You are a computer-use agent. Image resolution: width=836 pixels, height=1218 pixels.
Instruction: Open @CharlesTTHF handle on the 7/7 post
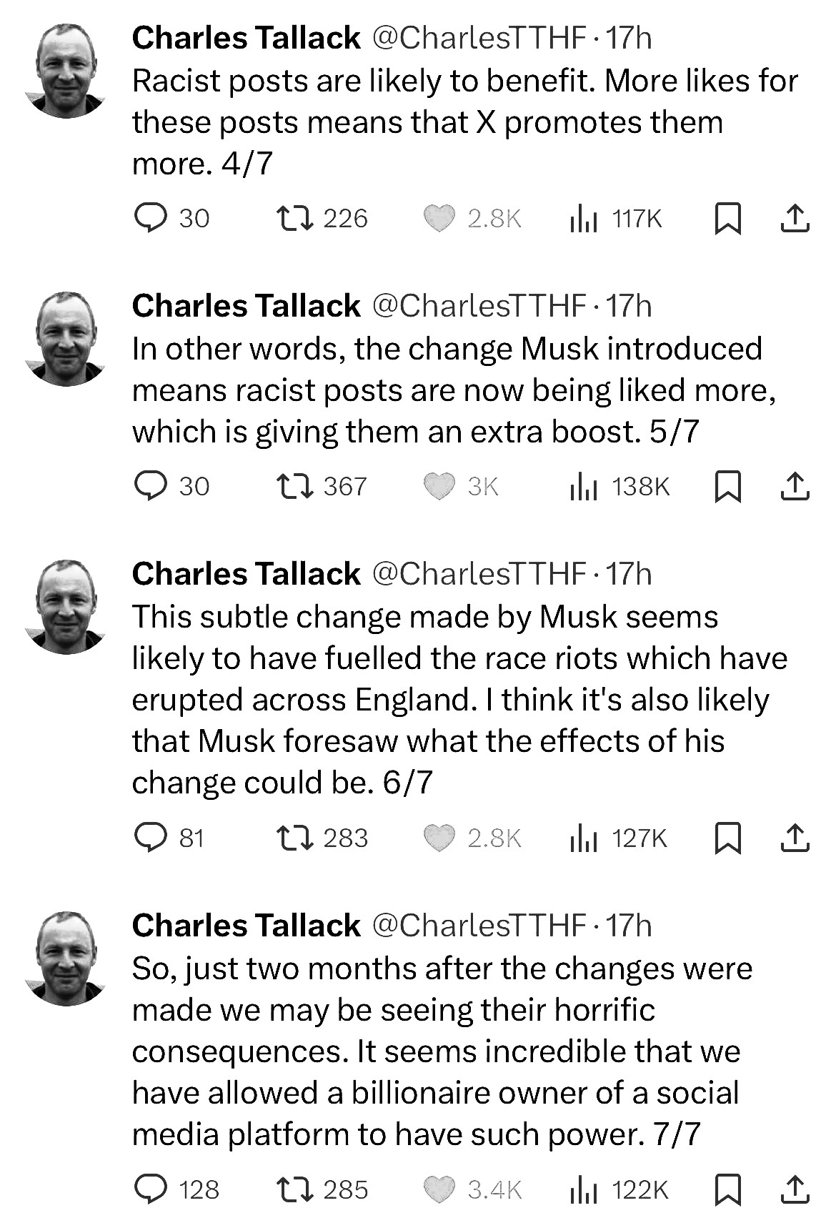tap(479, 926)
